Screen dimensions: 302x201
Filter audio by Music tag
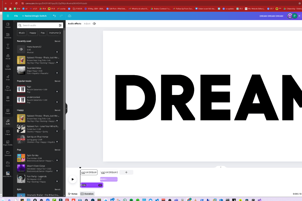[22, 33]
